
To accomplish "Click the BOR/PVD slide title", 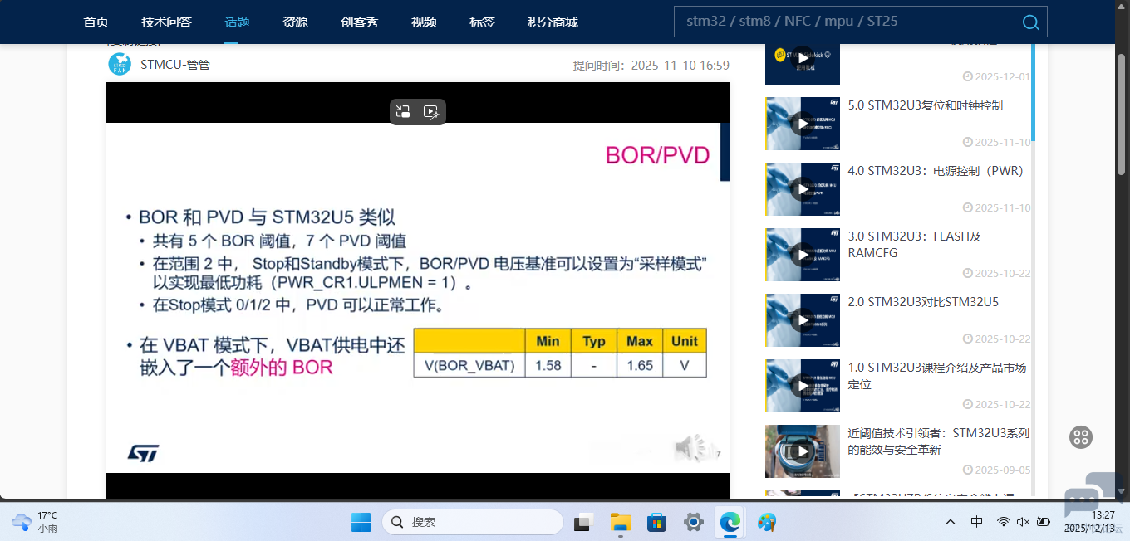I will pyautogui.click(x=657, y=155).
